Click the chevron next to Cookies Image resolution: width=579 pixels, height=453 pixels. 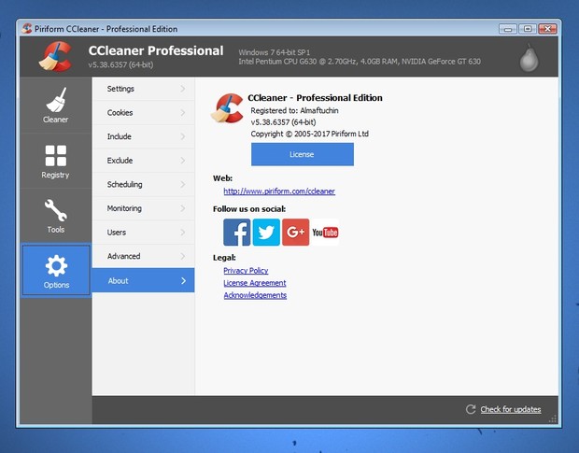pyautogui.click(x=183, y=113)
